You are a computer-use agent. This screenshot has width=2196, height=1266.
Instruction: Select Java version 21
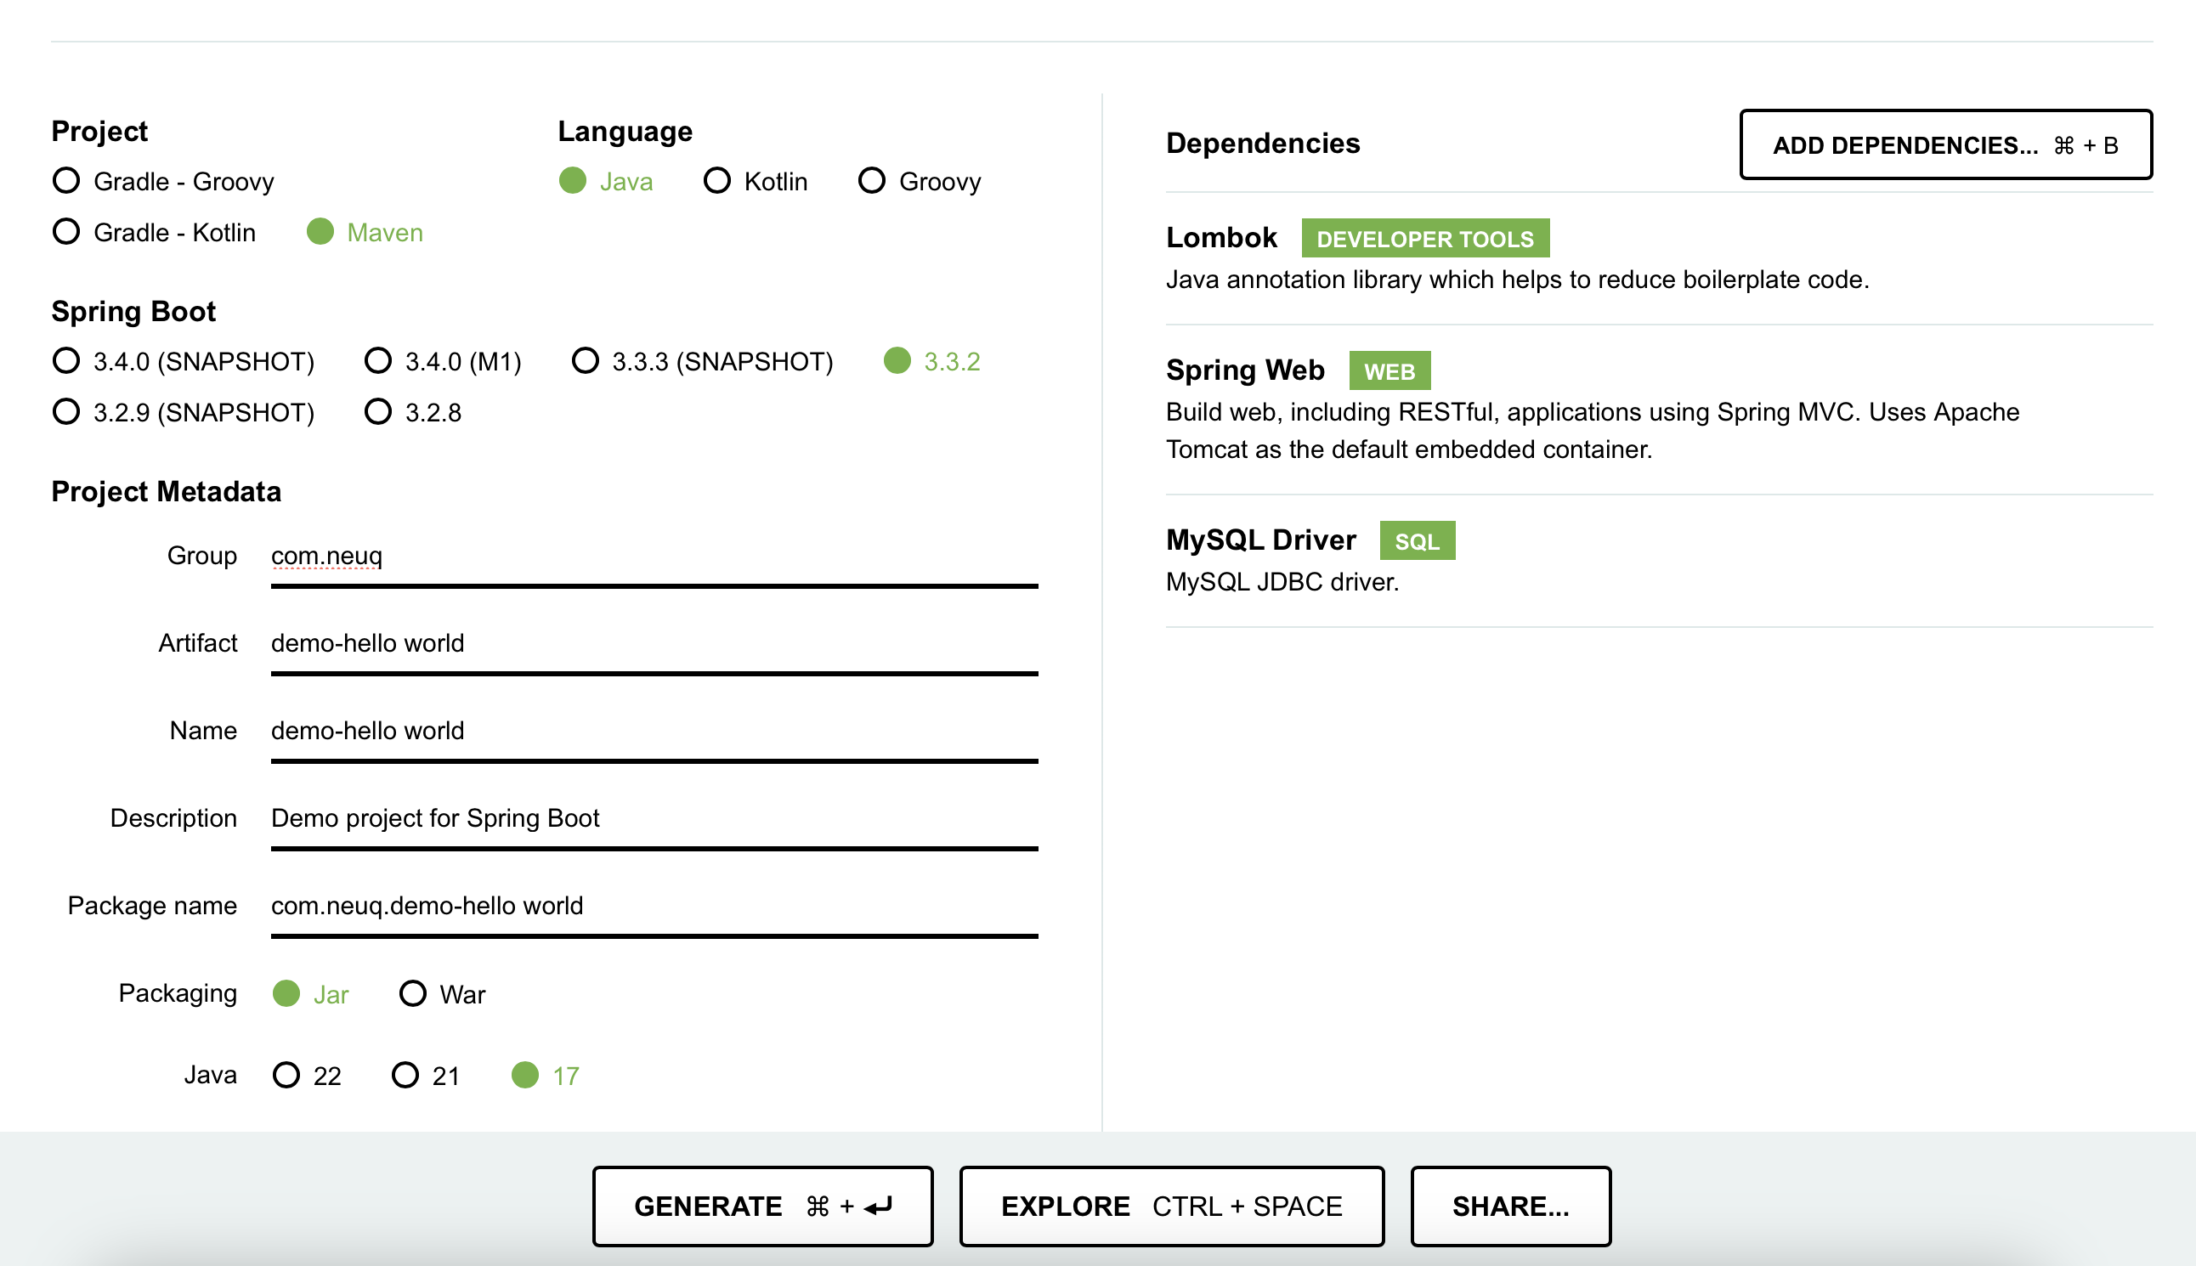[425, 1076]
